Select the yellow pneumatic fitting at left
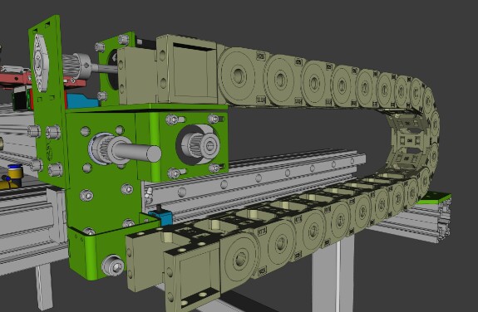478x312 pixels. tap(12, 176)
